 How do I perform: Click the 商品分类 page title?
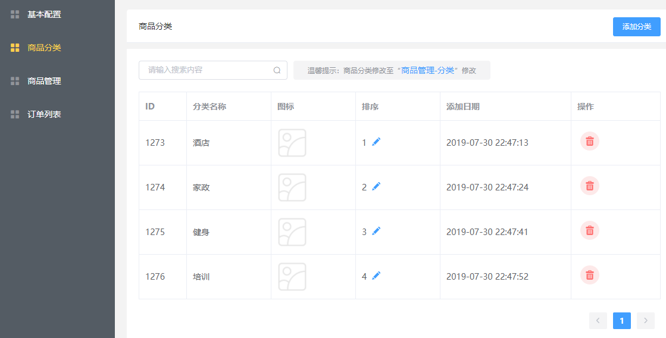pyautogui.click(x=155, y=26)
